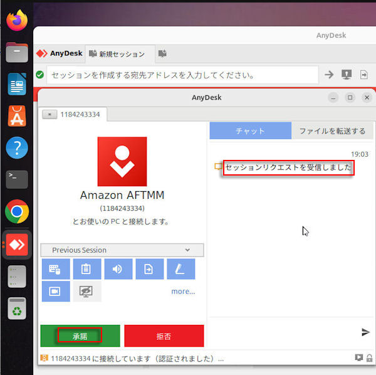Click the connection status text in status bar

coord(137,359)
